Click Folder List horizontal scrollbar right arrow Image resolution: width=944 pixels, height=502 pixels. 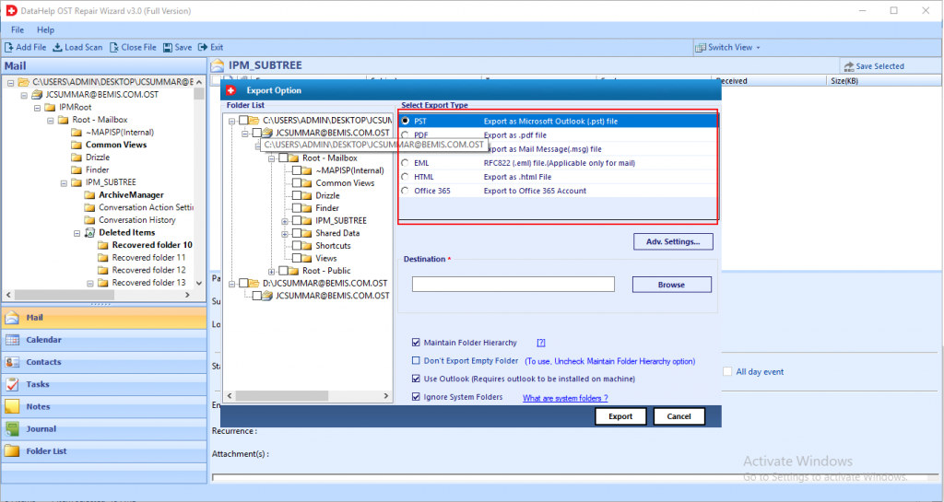point(386,395)
